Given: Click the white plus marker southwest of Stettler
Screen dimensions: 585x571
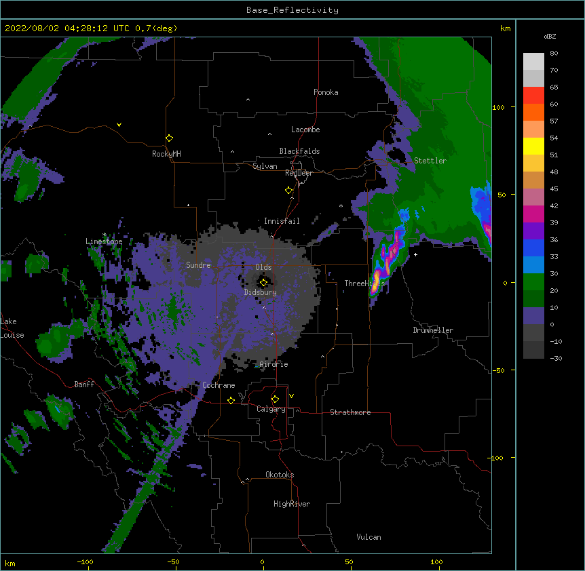Looking at the screenshot, I should tap(415, 254).
